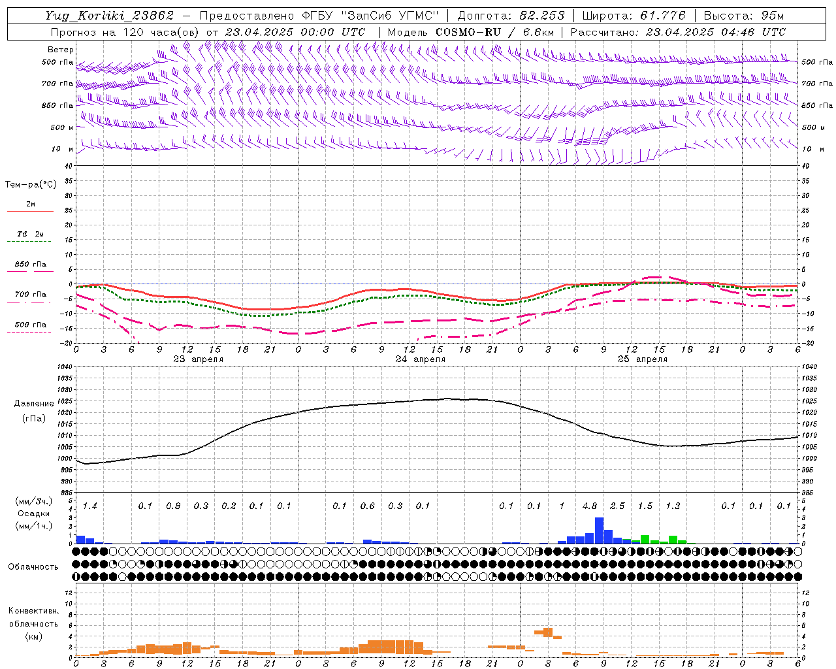The width and height of the screenshot is (836, 669).
Task: Select the "Модель COSMO-RU / 6.6км" text
Action: [471, 32]
